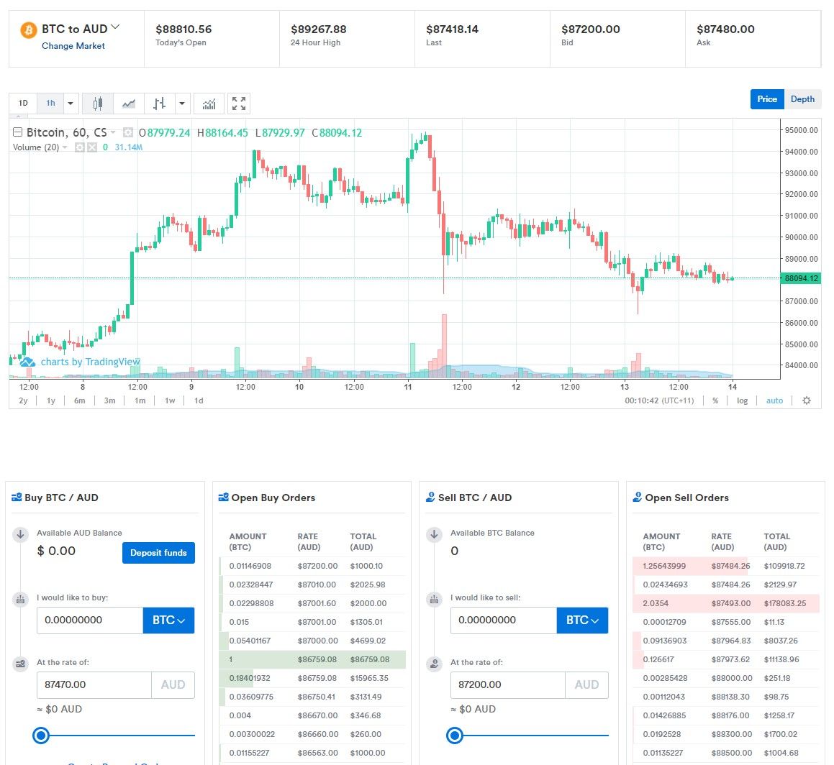834x765 pixels.
Task: Select sell order with total $109918.72
Action: click(x=726, y=566)
